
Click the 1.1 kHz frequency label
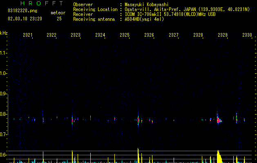pyautogui.click(x=4, y=53)
